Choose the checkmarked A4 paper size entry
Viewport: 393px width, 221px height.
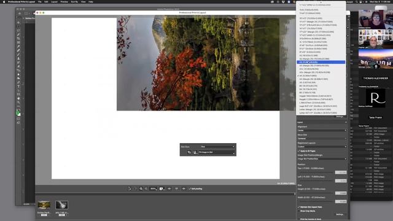321,76
